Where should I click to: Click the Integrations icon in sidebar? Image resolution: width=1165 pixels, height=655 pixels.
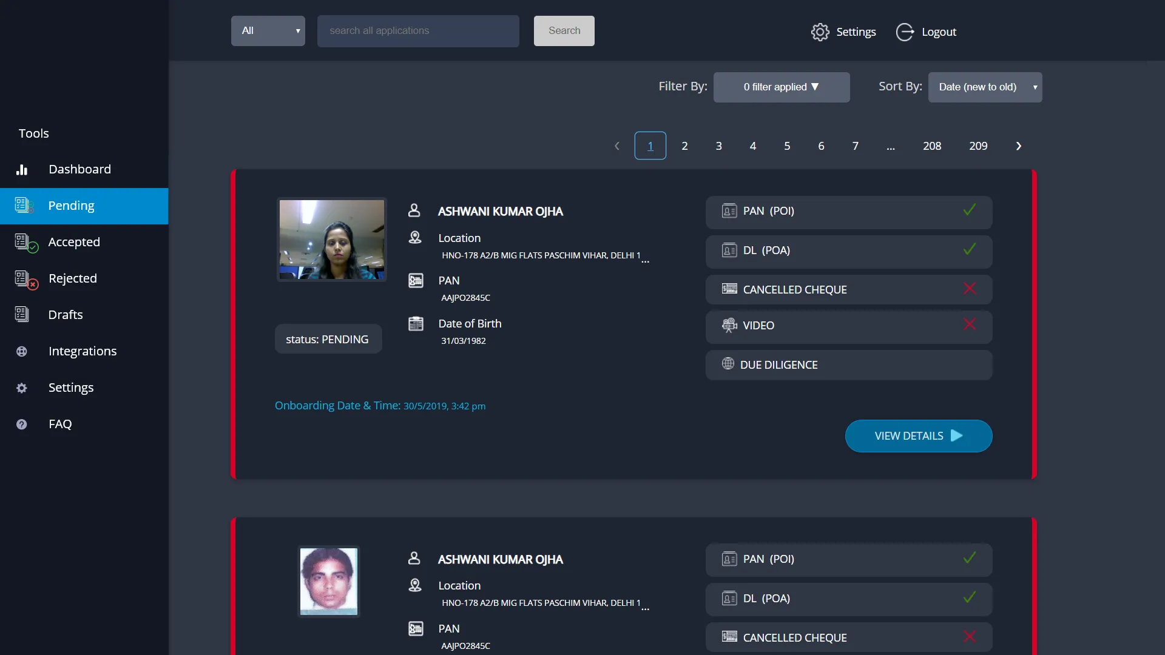click(22, 351)
